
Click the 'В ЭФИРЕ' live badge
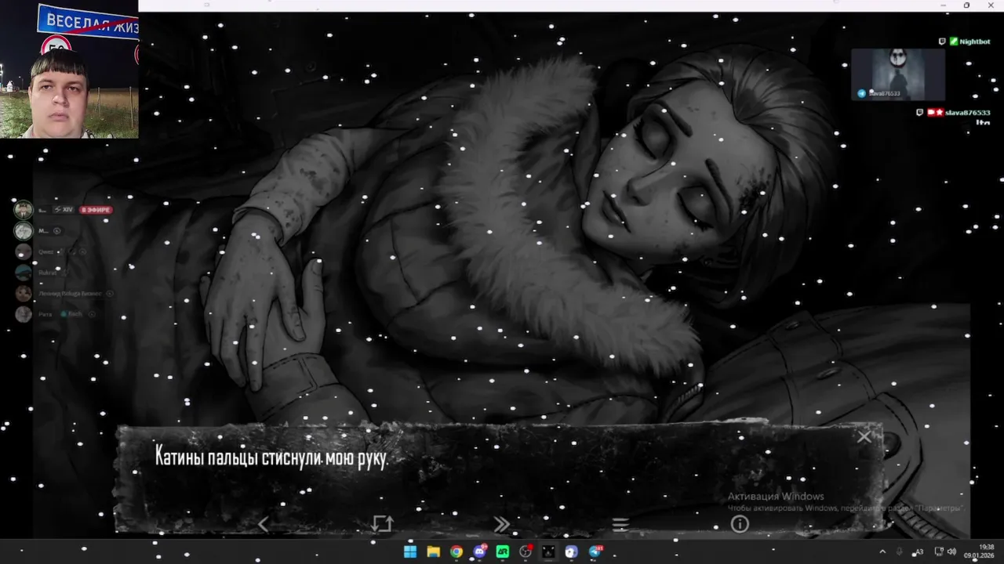[x=95, y=210]
